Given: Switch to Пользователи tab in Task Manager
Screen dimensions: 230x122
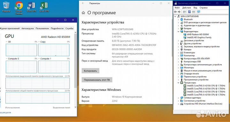Looking at the screenshot, I should pyautogui.click(x=42, y=29).
